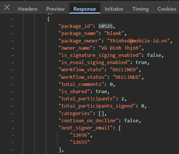Click the workflow_status DECLINED value
The width and height of the screenshot is (179, 154).
pyautogui.click(x=127, y=77)
